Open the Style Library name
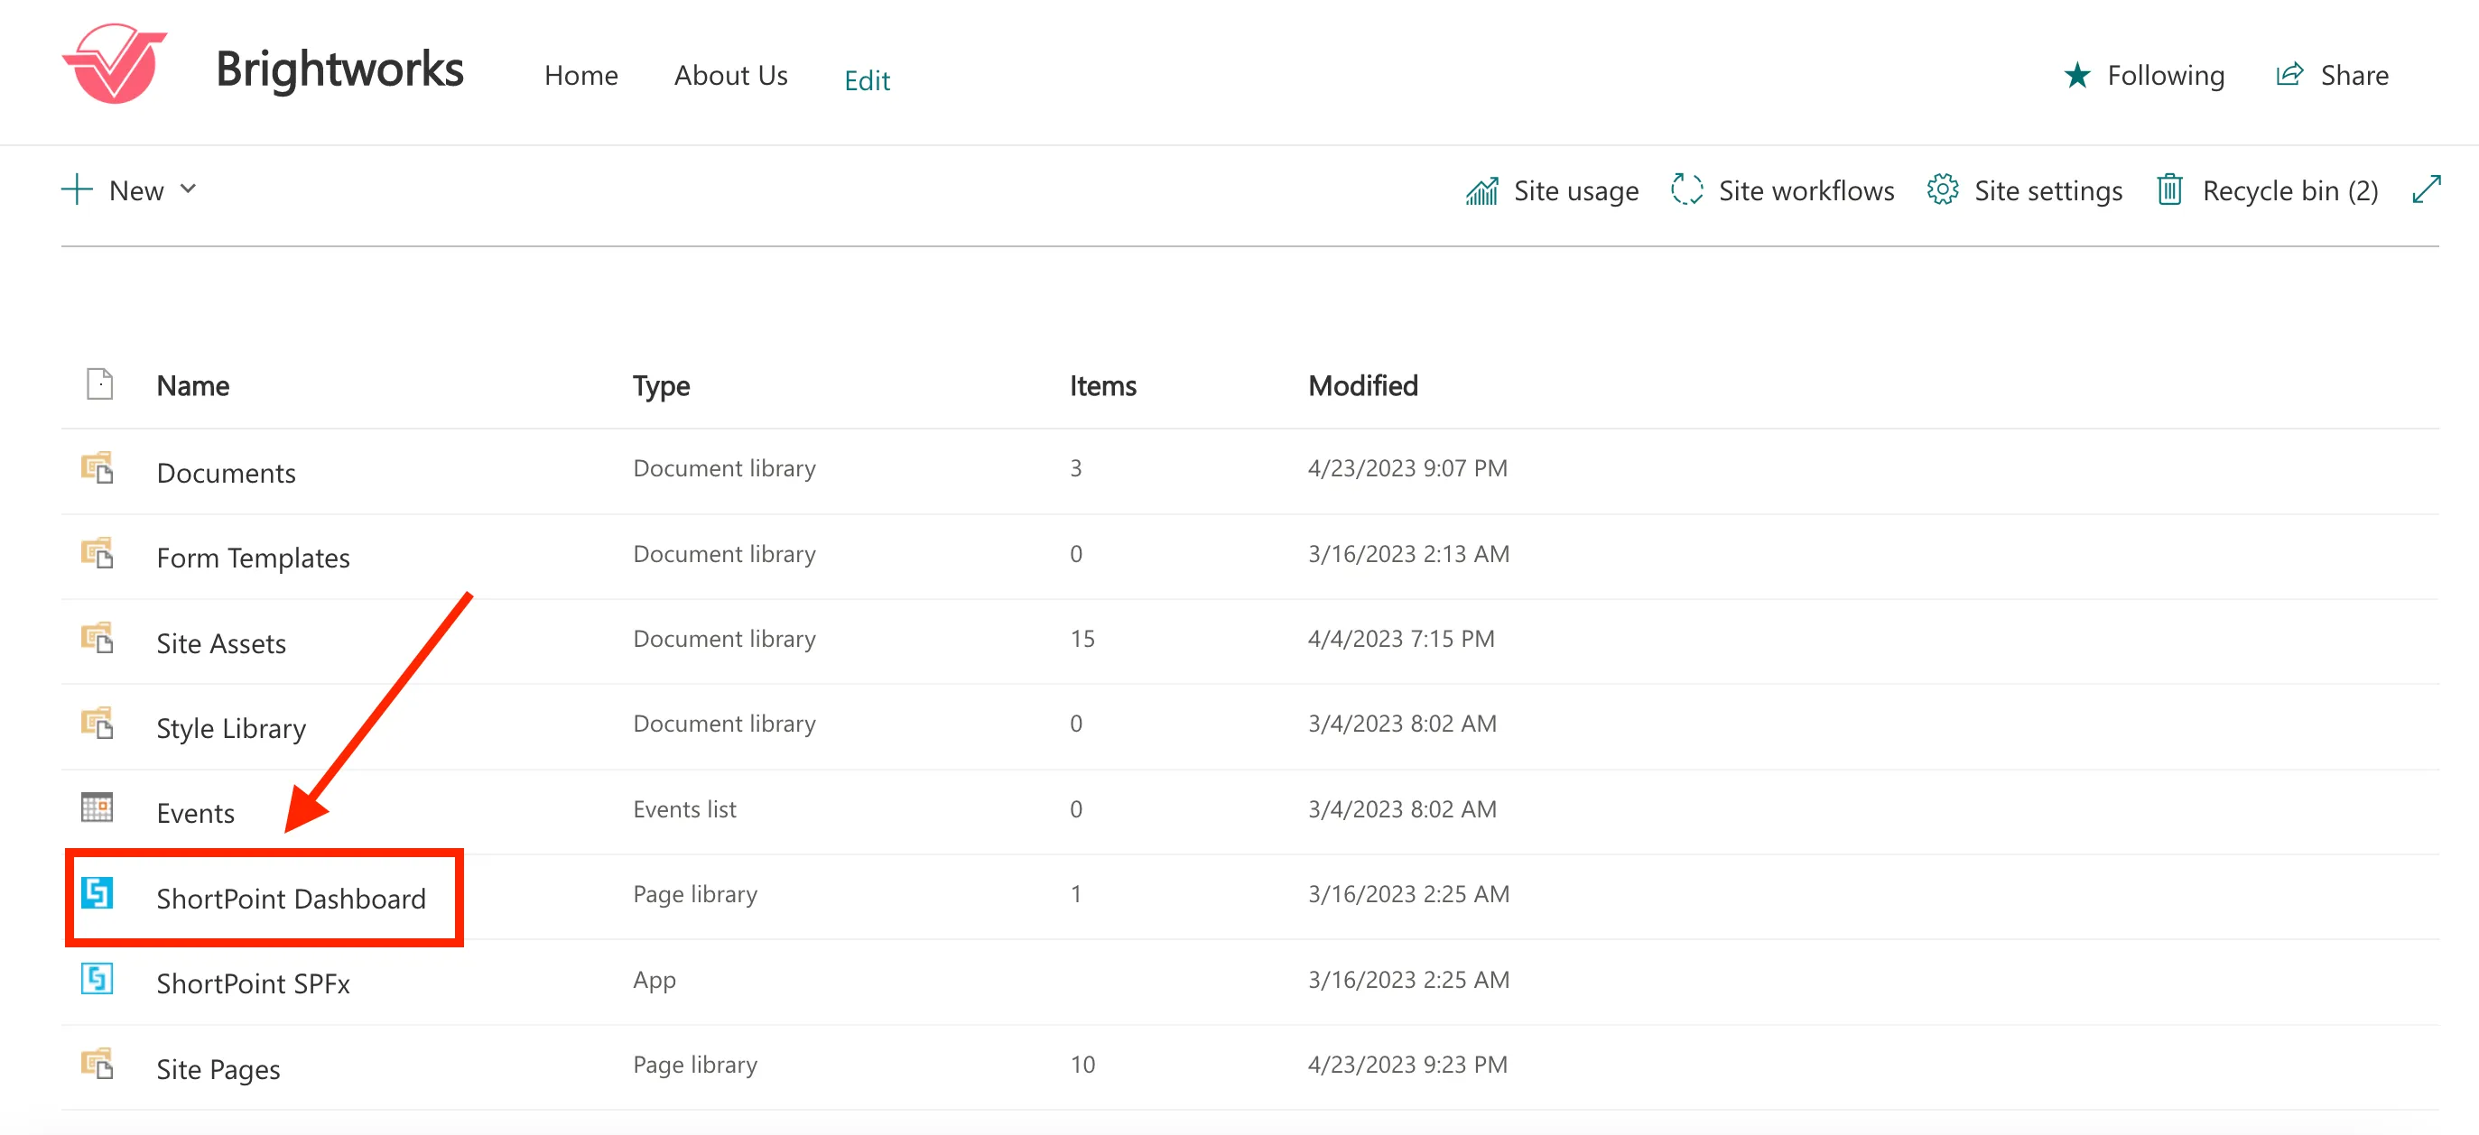The height and width of the screenshot is (1135, 2479). [231, 728]
